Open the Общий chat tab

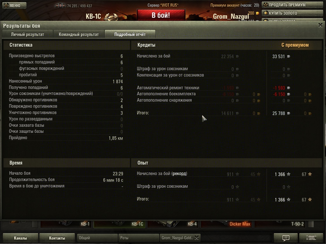(97, 238)
